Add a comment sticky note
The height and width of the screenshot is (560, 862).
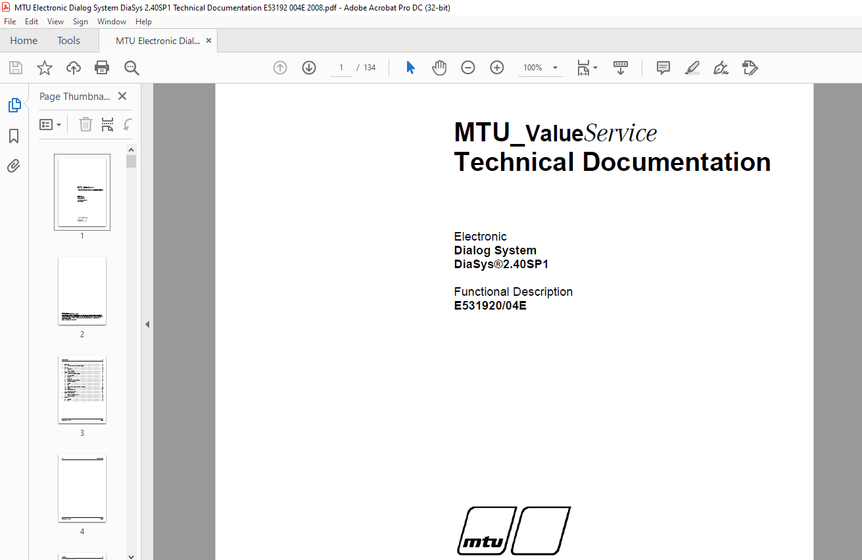[x=663, y=68]
